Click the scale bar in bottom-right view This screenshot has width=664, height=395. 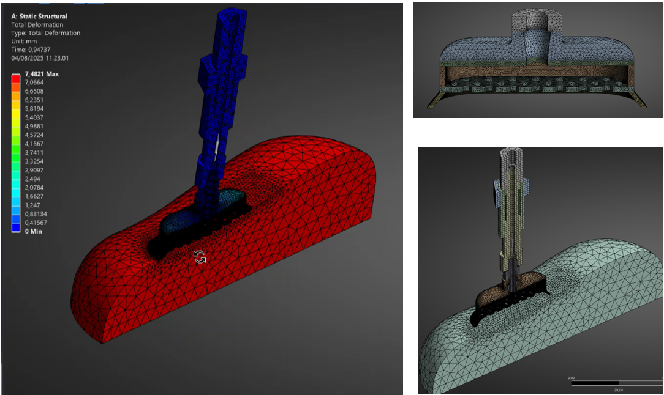[613, 383]
